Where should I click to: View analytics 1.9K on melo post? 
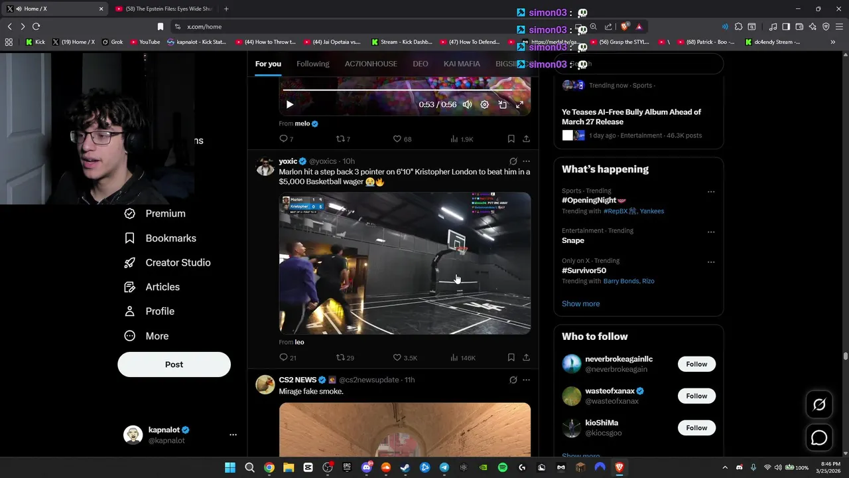[x=462, y=139]
